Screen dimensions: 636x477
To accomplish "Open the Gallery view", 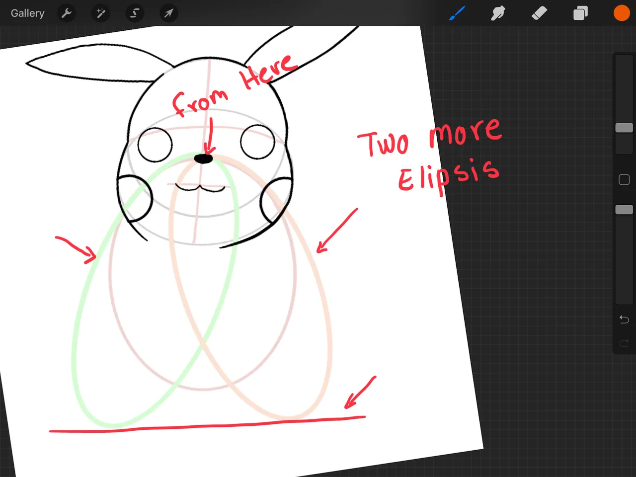I will (28, 13).
